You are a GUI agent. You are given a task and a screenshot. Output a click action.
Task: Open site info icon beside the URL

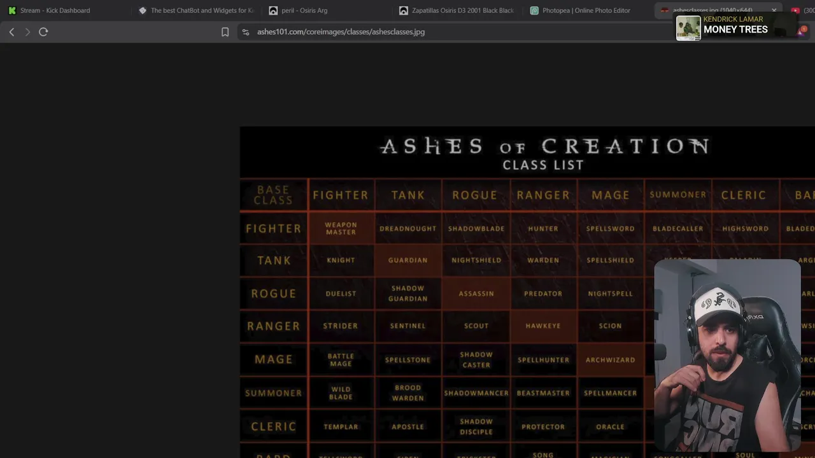[x=245, y=32]
